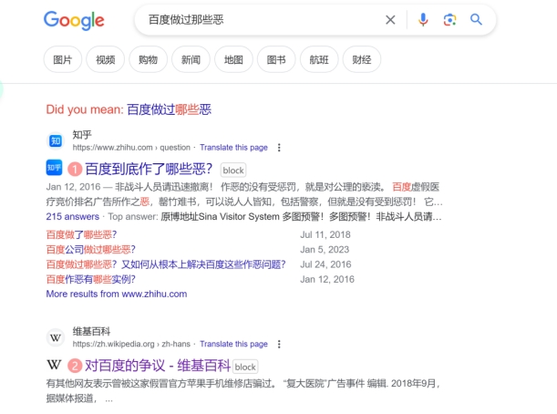The width and height of the screenshot is (557, 414).
Task: Open sublink 百度公司做过哪些恶?
Action: 90,250
